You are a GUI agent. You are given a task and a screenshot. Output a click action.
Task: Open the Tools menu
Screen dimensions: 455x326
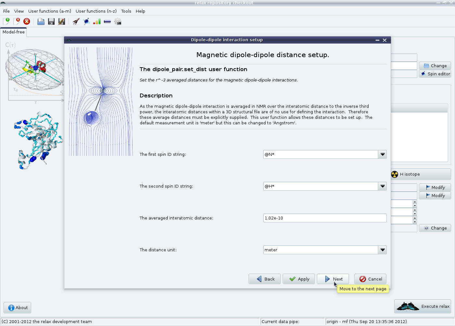126,11
